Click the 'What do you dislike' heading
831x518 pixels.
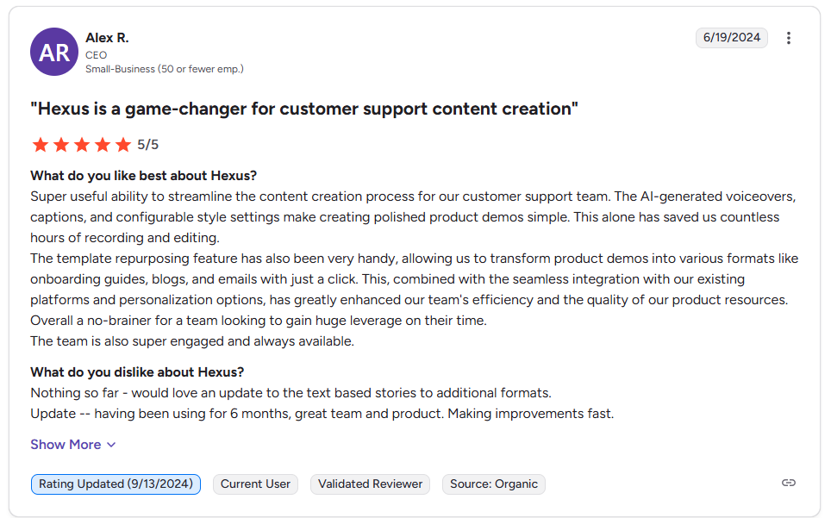[x=137, y=372]
